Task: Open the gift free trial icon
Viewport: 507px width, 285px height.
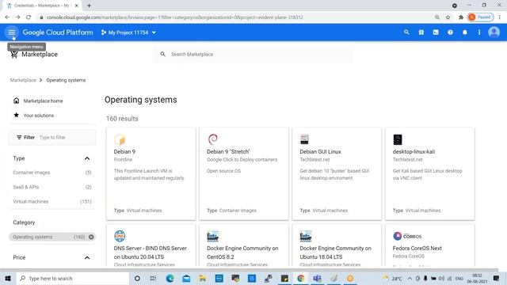Action: click(x=421, y=32)
